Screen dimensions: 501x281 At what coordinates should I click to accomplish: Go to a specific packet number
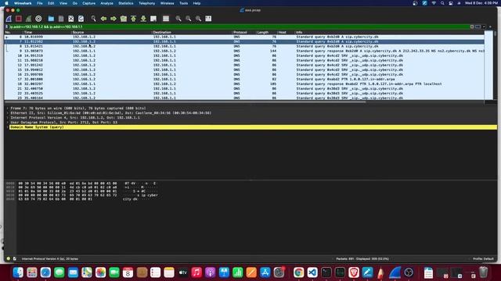pos(124,19)
